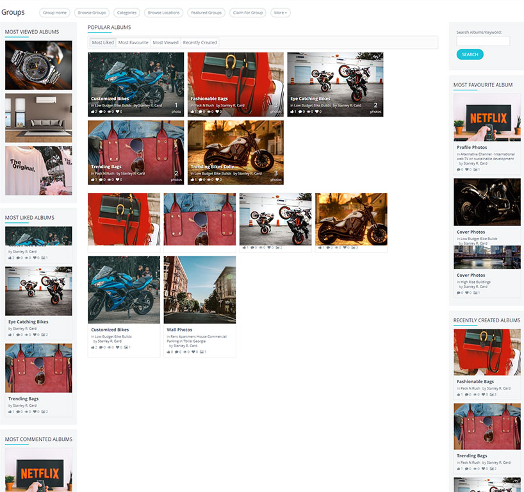Open the Categories menu item

pos(127,13)
